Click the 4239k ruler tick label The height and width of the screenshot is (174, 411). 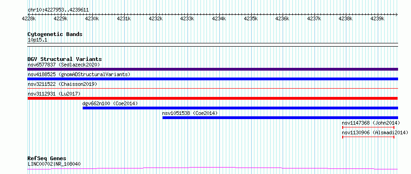click(x=378, y=18)
